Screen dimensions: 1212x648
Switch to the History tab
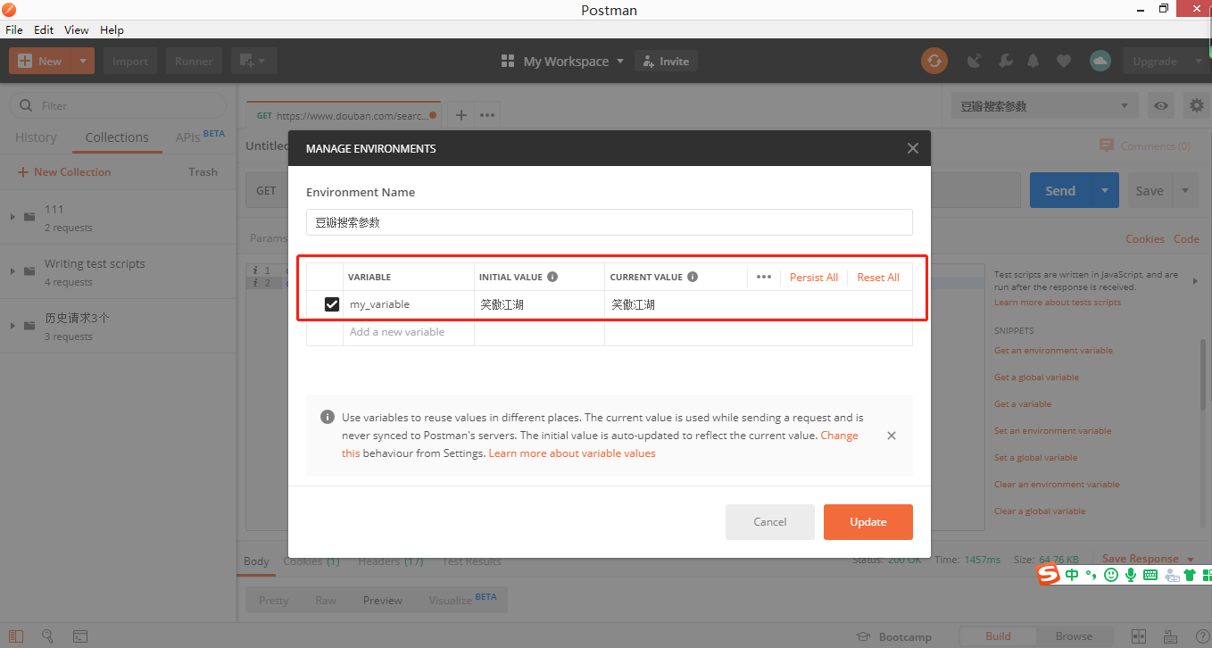click(x=36, y=137)
